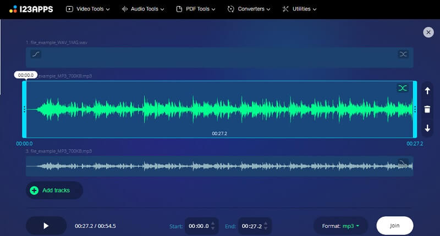Move the selected track up

coord(427,91)
